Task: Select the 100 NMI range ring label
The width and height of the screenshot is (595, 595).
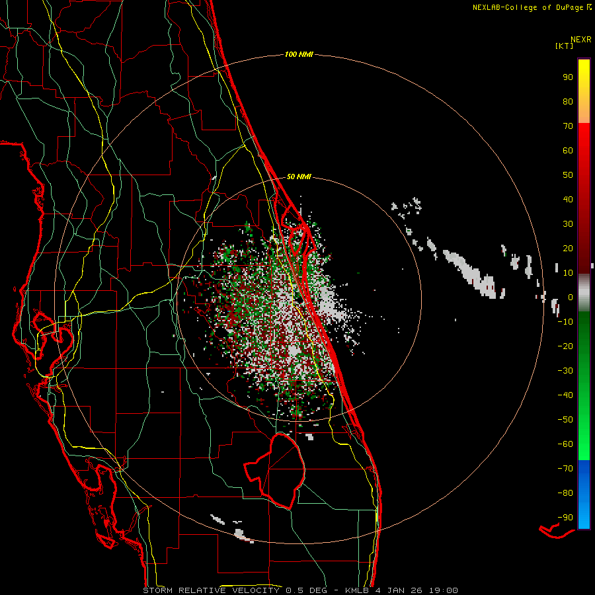Action: click(x=299, y=54)
